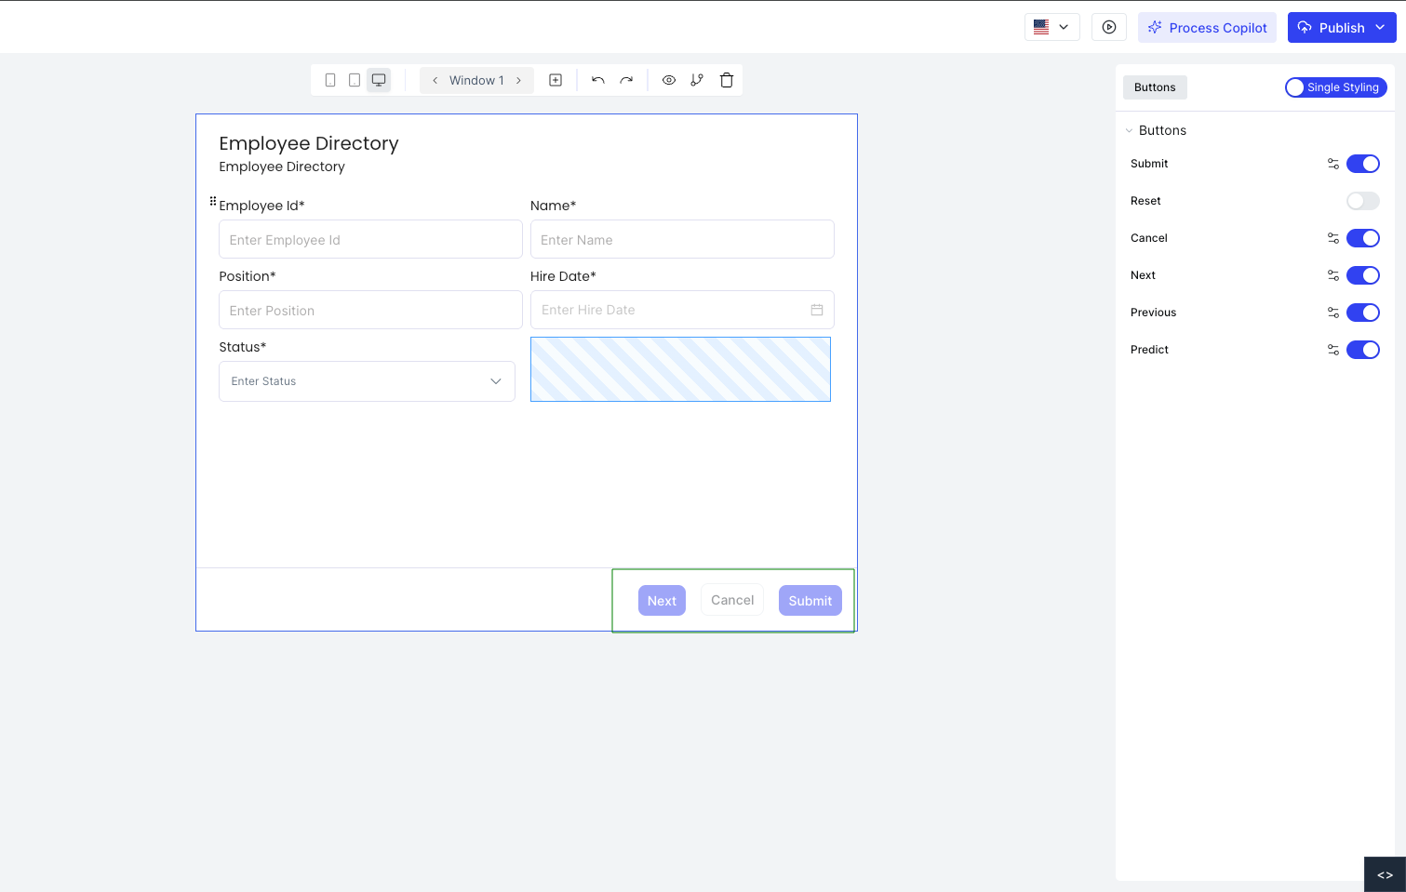This screenshot has height=892, width=1406.
Task: Open form preview via eye icon
Action: [669, 80]
